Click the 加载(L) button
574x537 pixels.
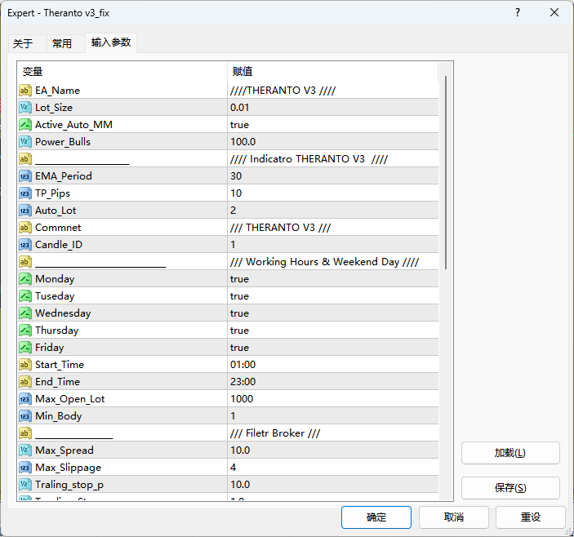(x=510, y=453)
